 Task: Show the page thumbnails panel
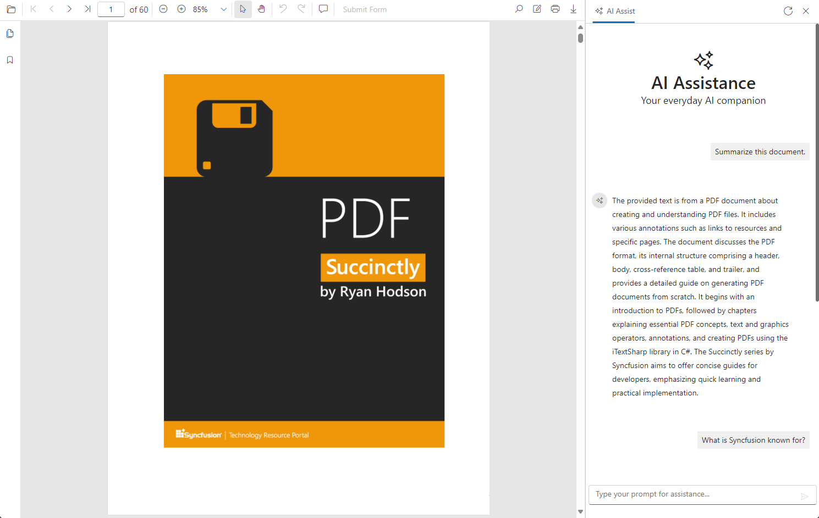point(10,34)
